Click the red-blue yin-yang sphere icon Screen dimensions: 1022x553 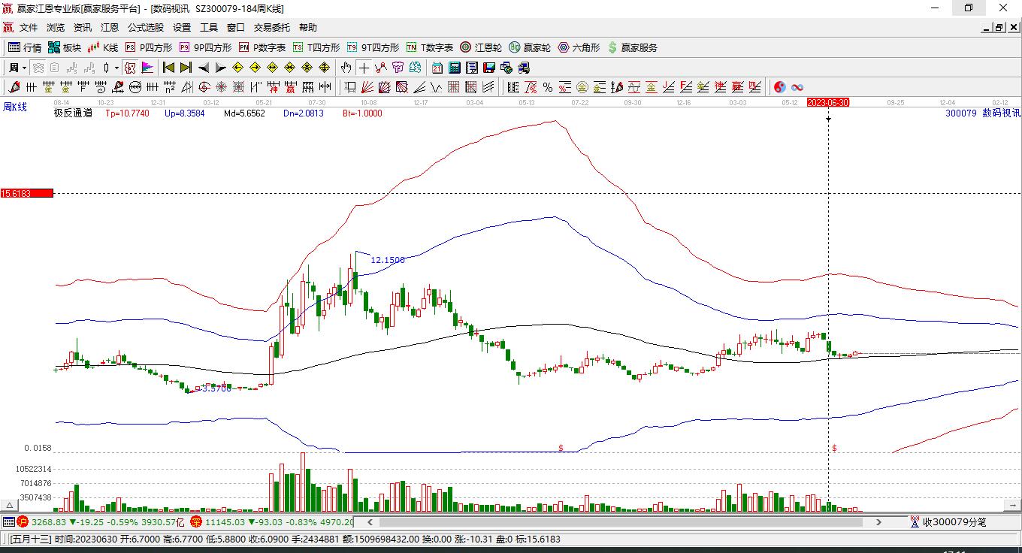(x=780, y=87)
